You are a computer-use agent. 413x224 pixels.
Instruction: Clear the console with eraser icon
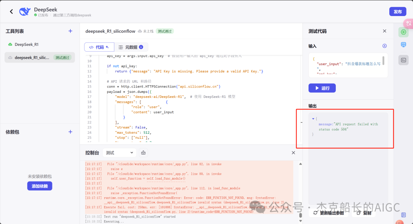(143, 153)
